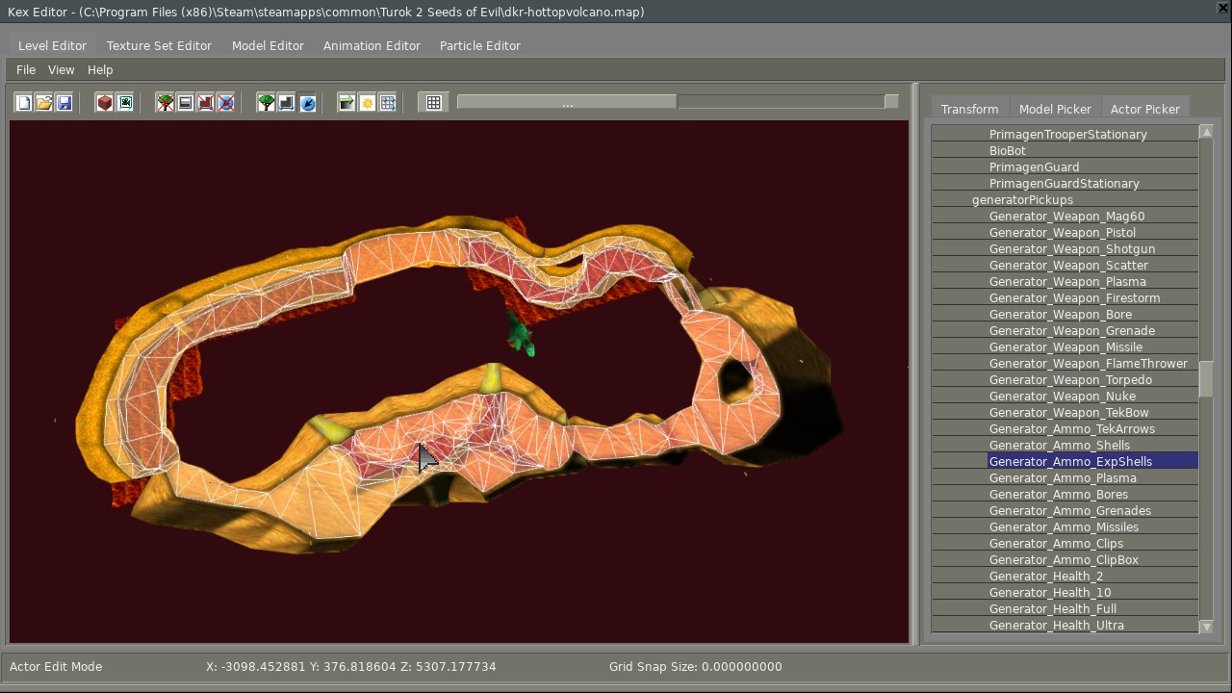Viewport: 1232px width, 693px height.
Task: Click the blue circle arrow mode icon
Action: click(308, 103)
